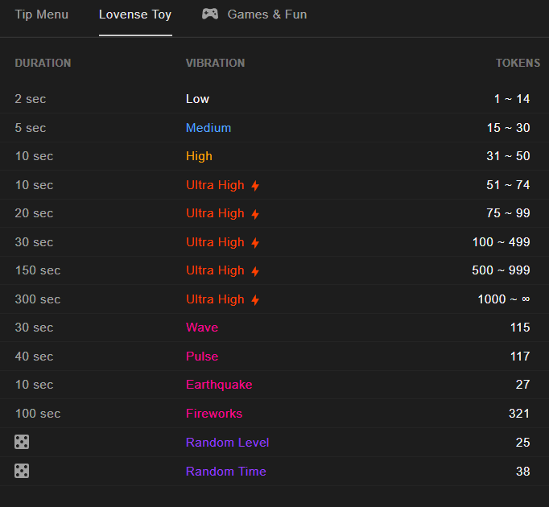Image resolution: width=549 pixels, height=507 pixels.
Task: Choose the Earthquake pattern entry
Action: [219, 385]
